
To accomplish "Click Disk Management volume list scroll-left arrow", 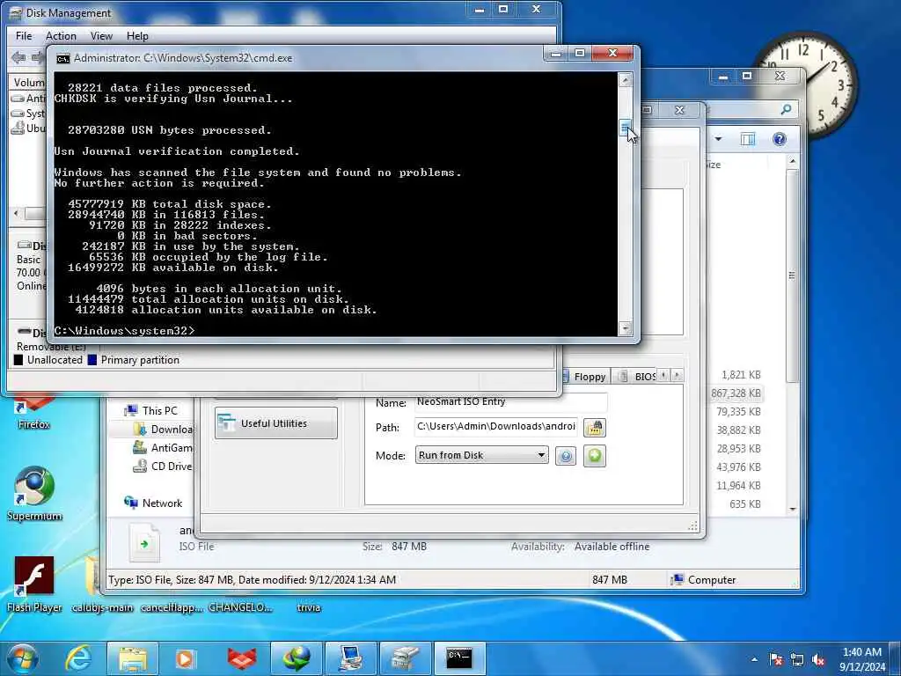I will click(16, 213).
